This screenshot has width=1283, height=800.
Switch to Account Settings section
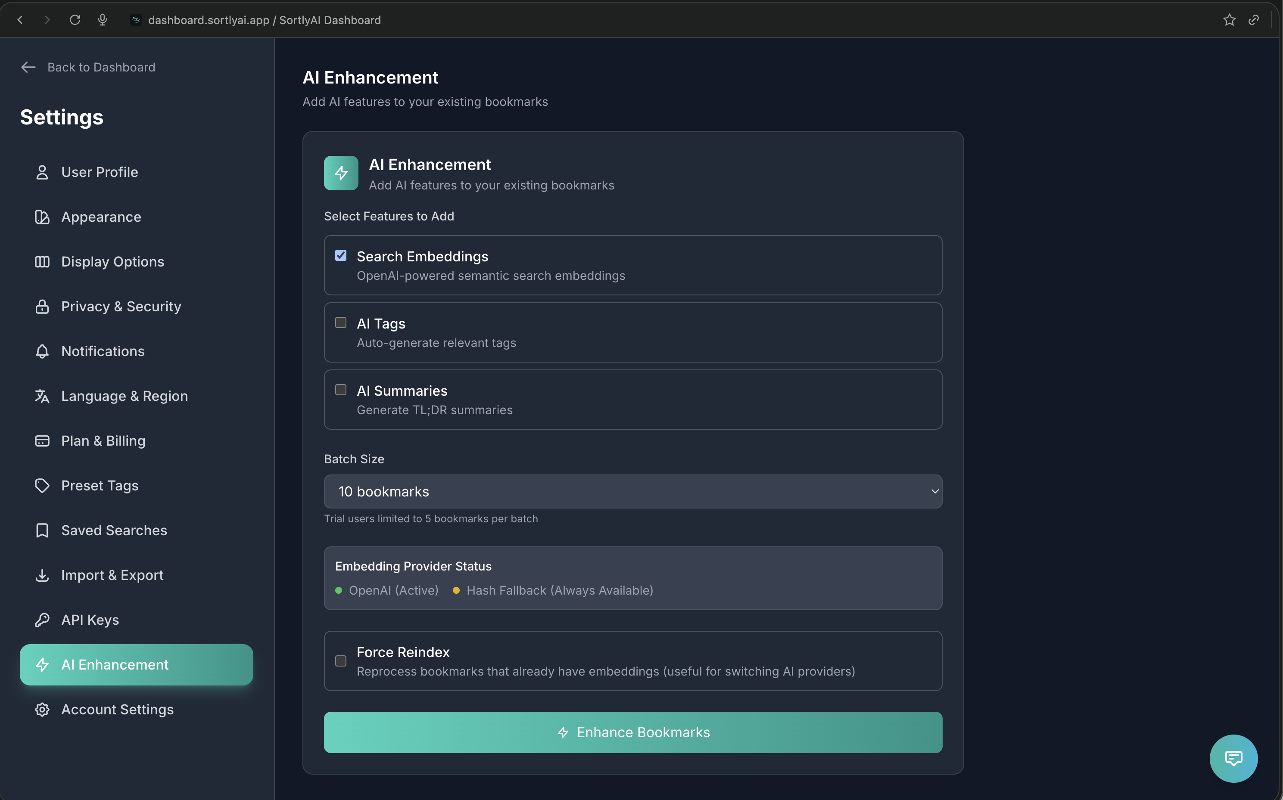117,710
